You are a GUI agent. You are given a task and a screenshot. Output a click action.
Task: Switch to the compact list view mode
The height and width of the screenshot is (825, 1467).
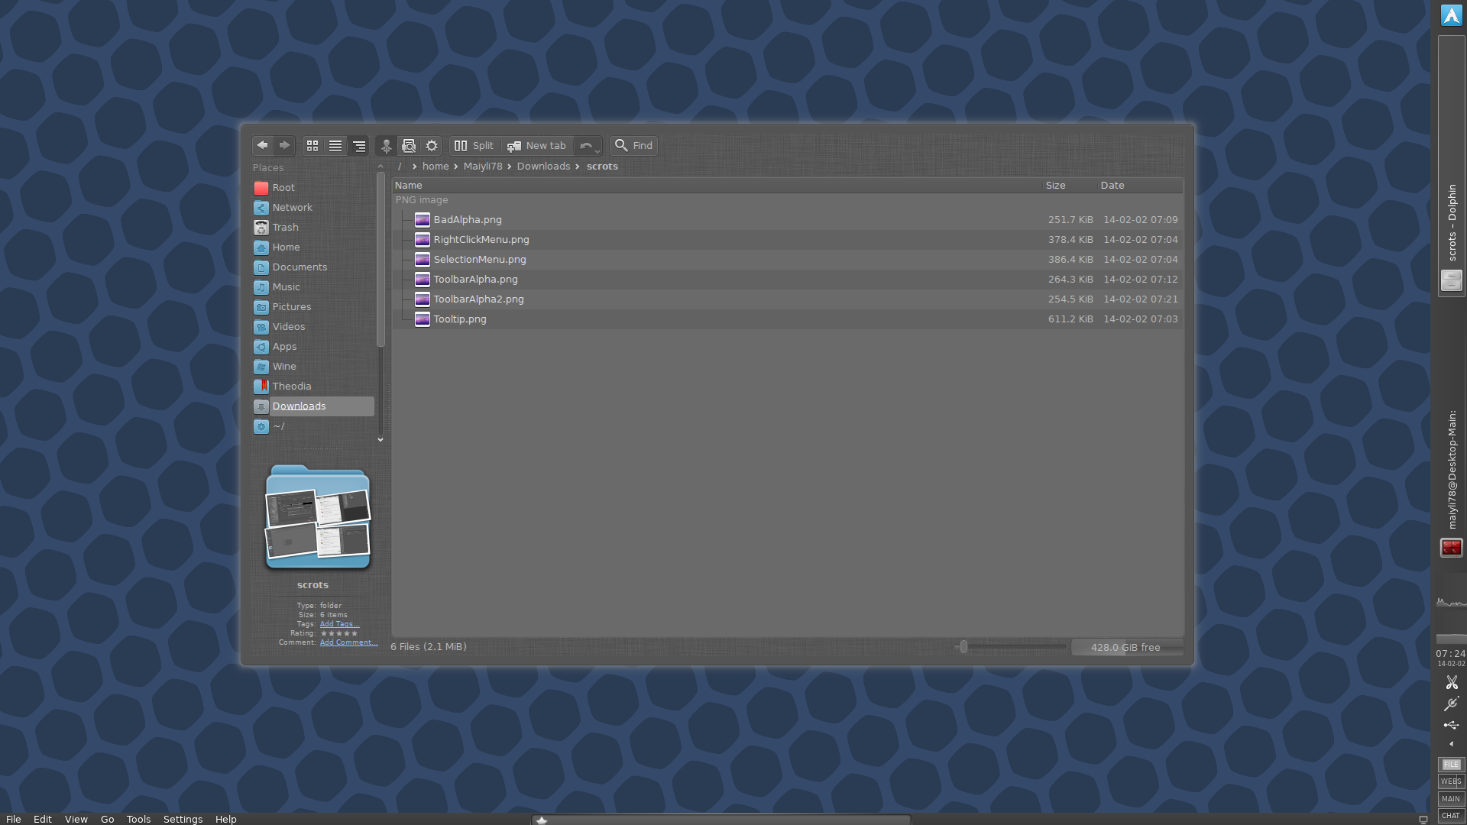[335, 145]
